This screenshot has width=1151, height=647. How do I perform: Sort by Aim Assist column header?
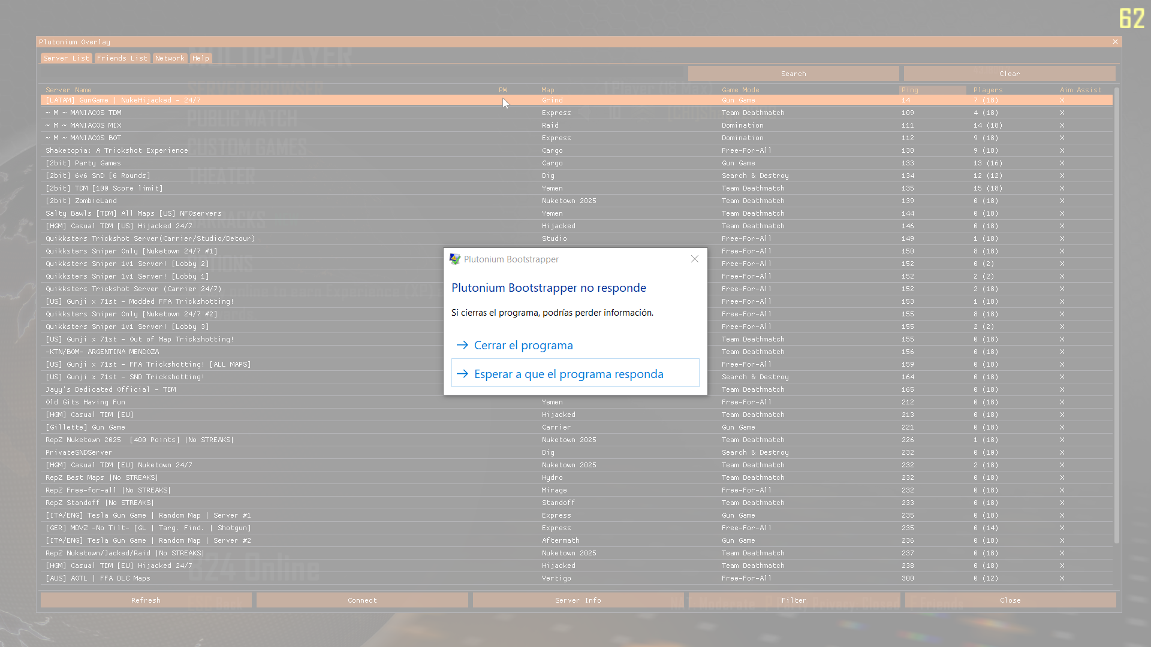click(1081, 90)
